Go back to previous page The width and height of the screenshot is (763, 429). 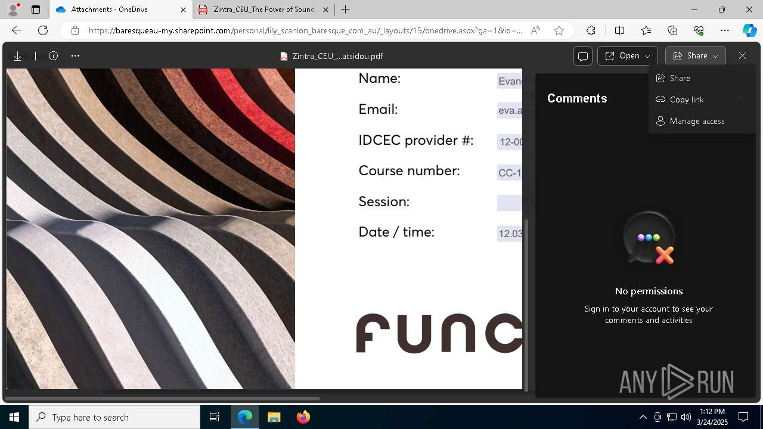[x=17, y=30]
